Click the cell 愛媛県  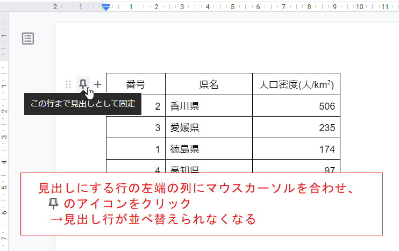click(x=209, y=127)
